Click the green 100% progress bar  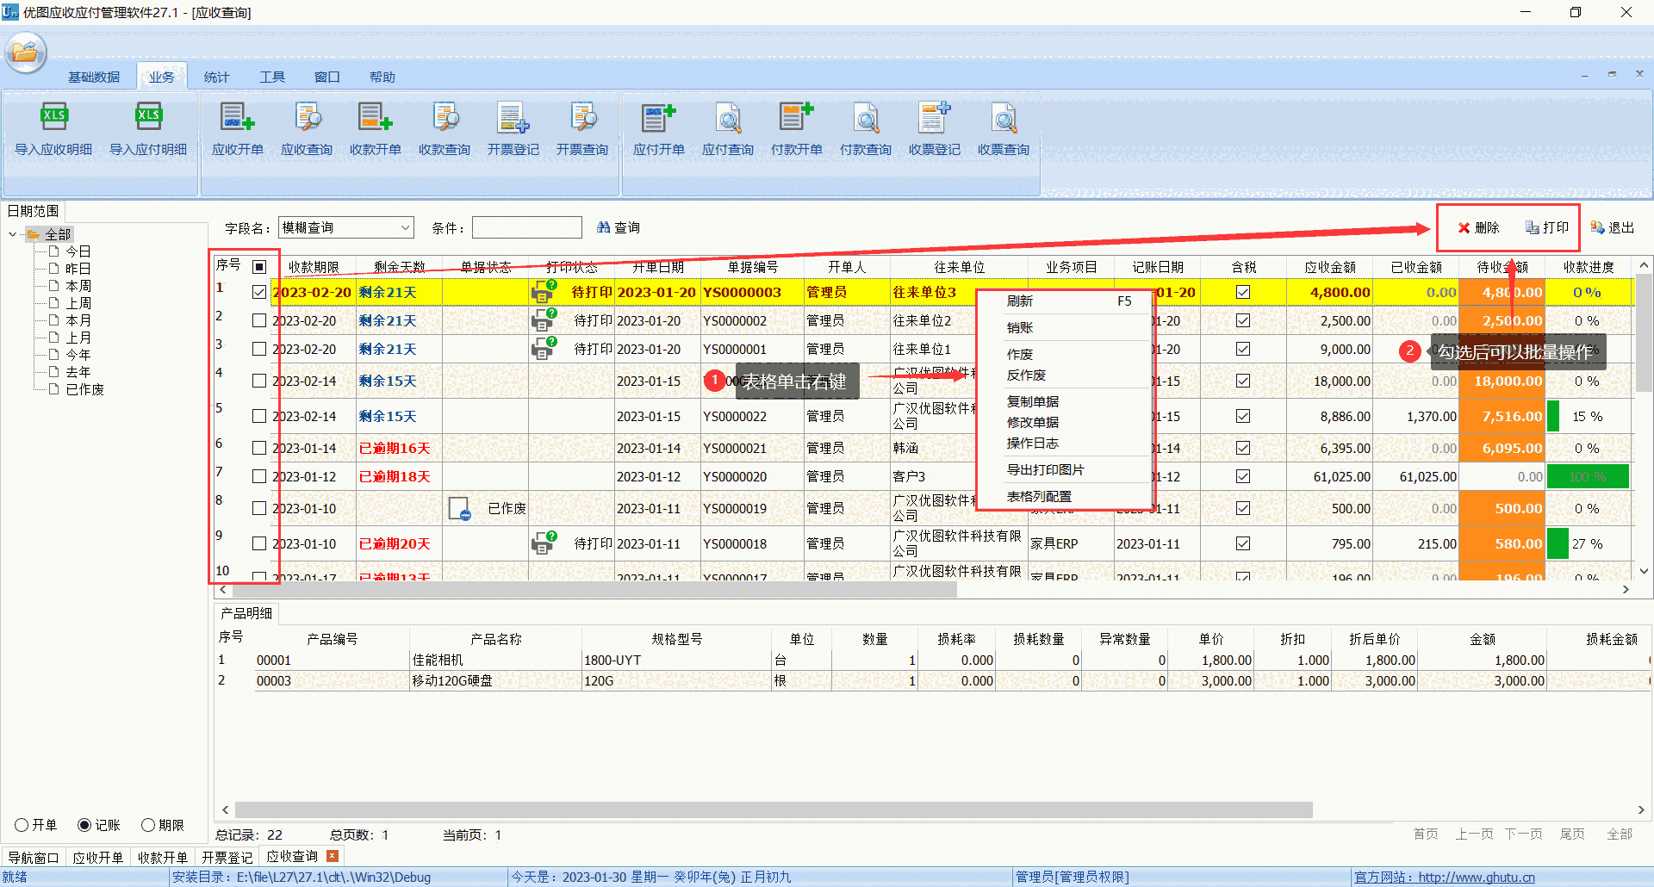tap(1588, 476)
